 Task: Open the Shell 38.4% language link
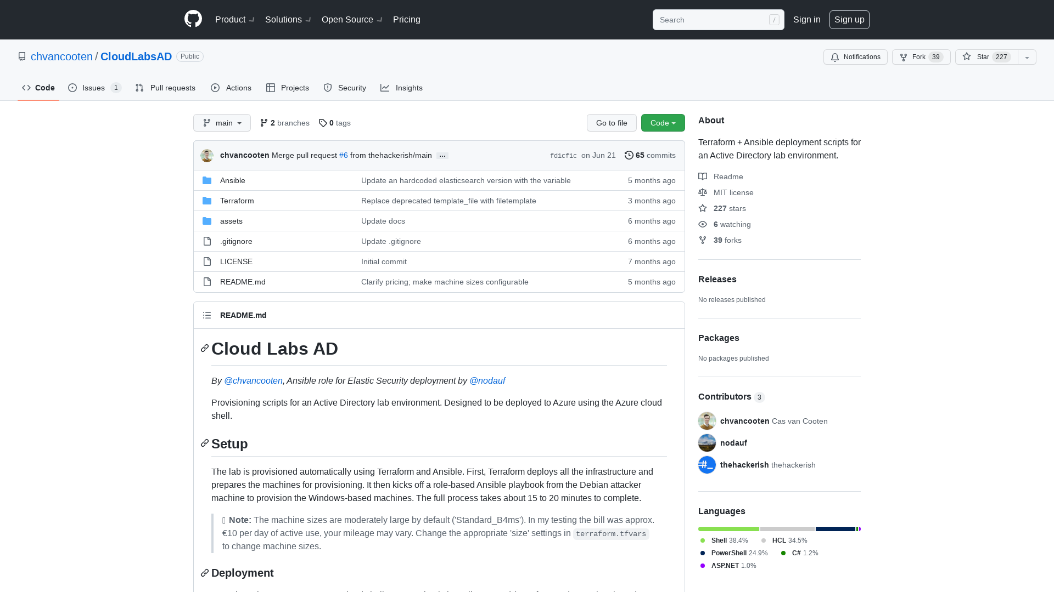pos(724,540)
